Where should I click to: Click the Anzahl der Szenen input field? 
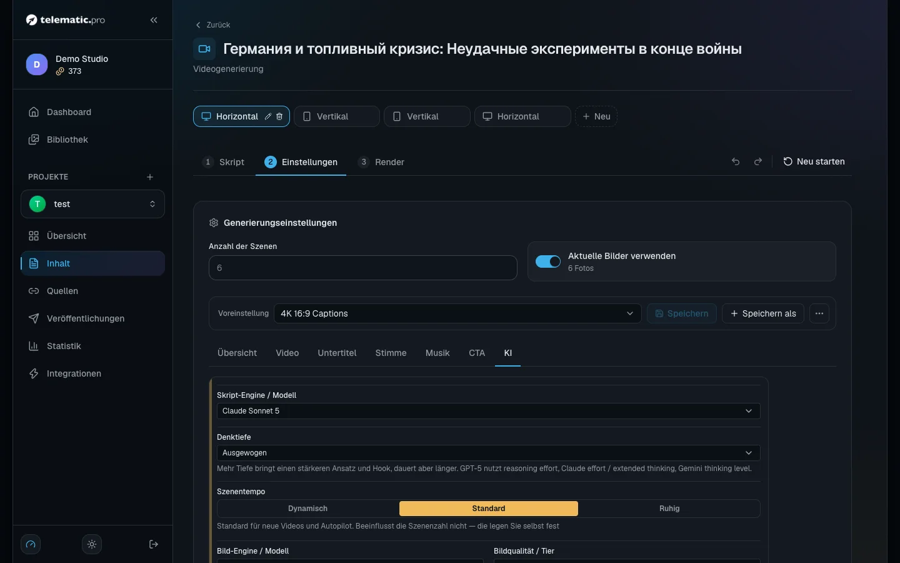coord(363,268)
